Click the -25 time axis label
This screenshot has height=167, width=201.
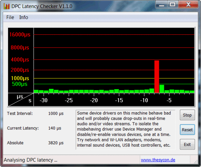point(69,100)
